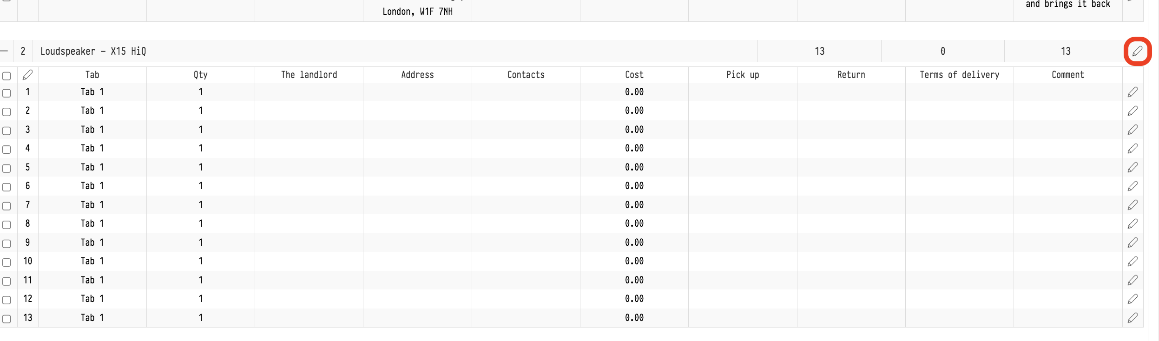This screenshot has width=1159, height=341.
Task: Click the Tab 1 cell in row 4
Action: pyautogui.click(x=92, y=148)
